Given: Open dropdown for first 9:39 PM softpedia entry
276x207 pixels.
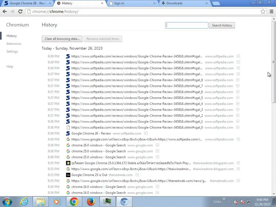Looking at the screenshot, I should (238, 56).
